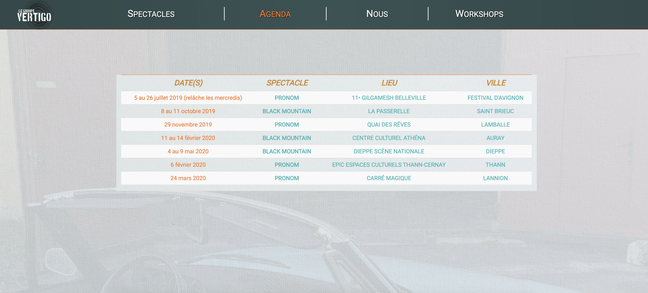The image size is (648, 293).
Task: Select date '24 mars 2020'
Action: pos(188,178)
